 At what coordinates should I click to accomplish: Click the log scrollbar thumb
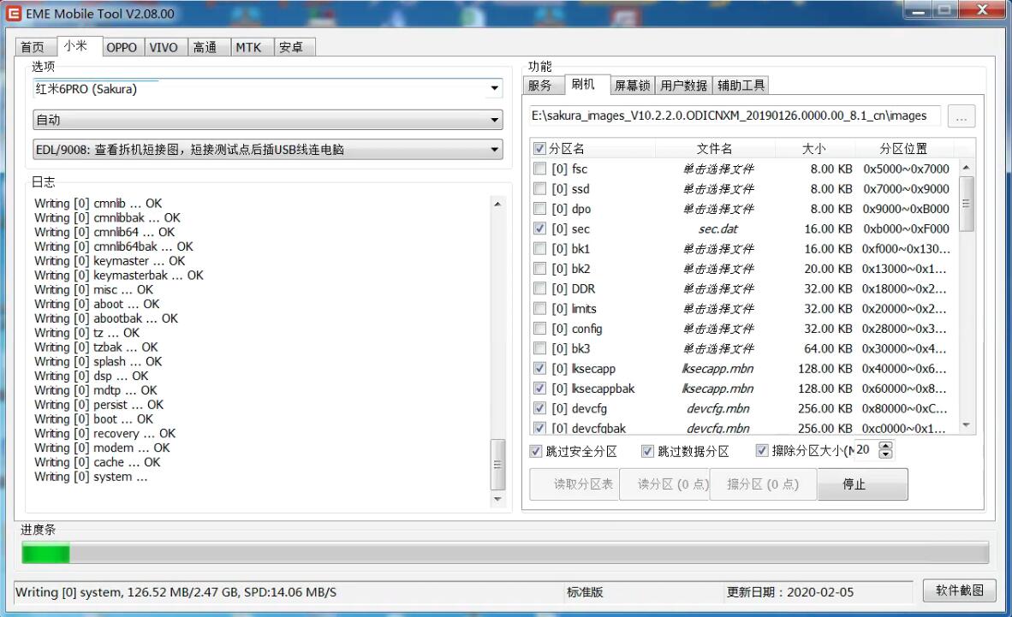[497, 464]
